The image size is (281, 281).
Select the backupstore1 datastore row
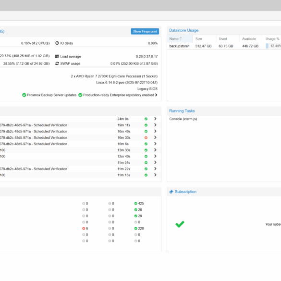point(224,46)
